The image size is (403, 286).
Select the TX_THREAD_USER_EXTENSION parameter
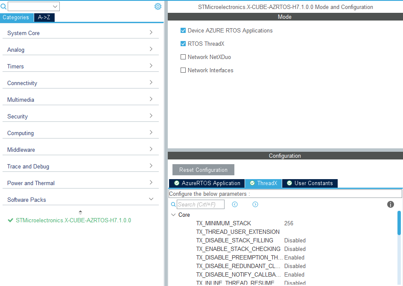(x=238, y=232)
